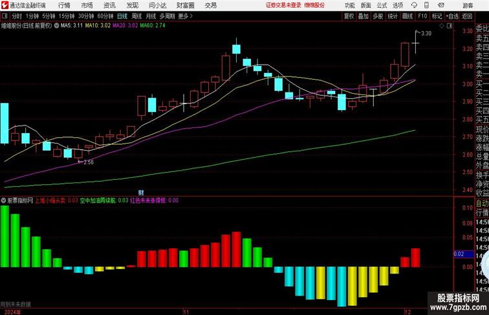Image resolution: width=489 pixels, height=315 pixels.
Task: Select the 15分钟 period tab
Action: click(67, 16)
